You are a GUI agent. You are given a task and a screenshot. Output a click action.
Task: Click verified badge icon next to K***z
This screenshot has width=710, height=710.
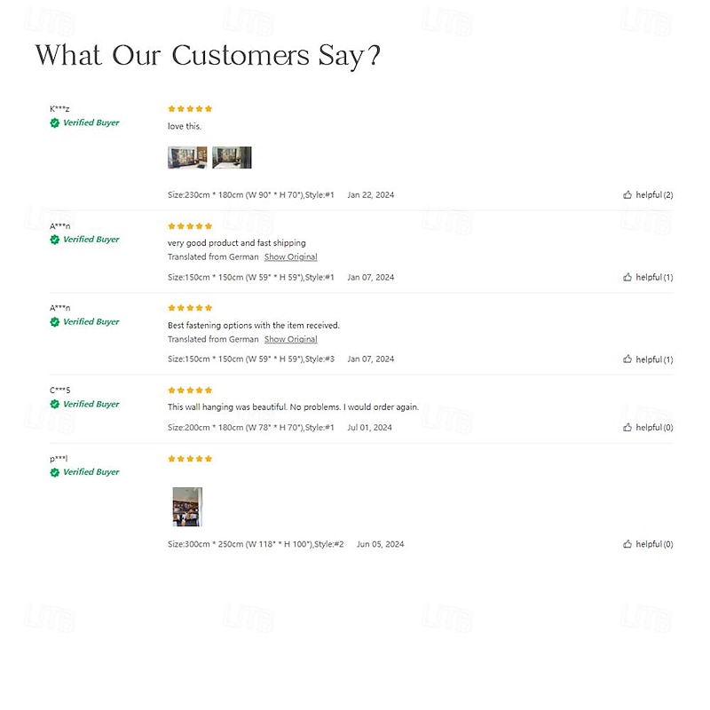coord(55,123)
